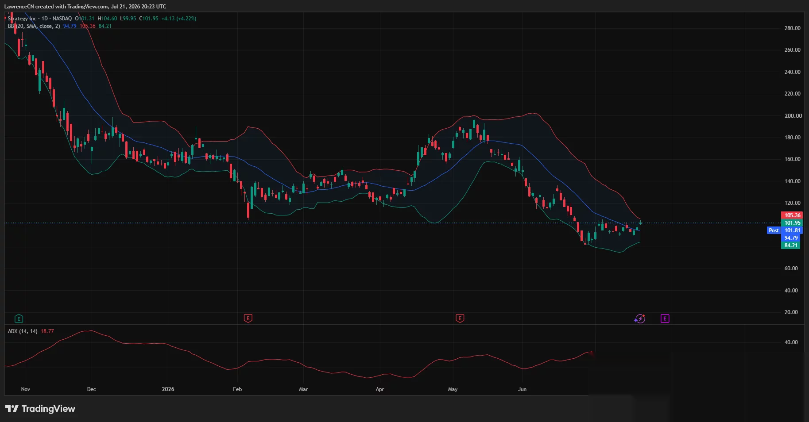The height and width of the screenshot is (422, 809).
Task: Select the Strategy Inc symbol title
Action: point(22,19)
